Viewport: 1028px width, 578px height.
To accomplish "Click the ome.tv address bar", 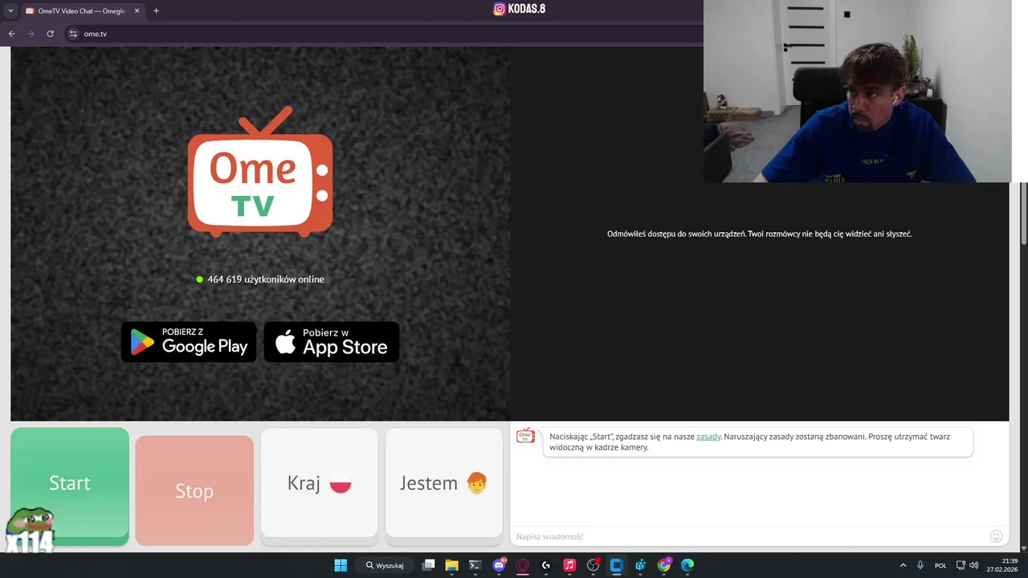I will [385, 34].
